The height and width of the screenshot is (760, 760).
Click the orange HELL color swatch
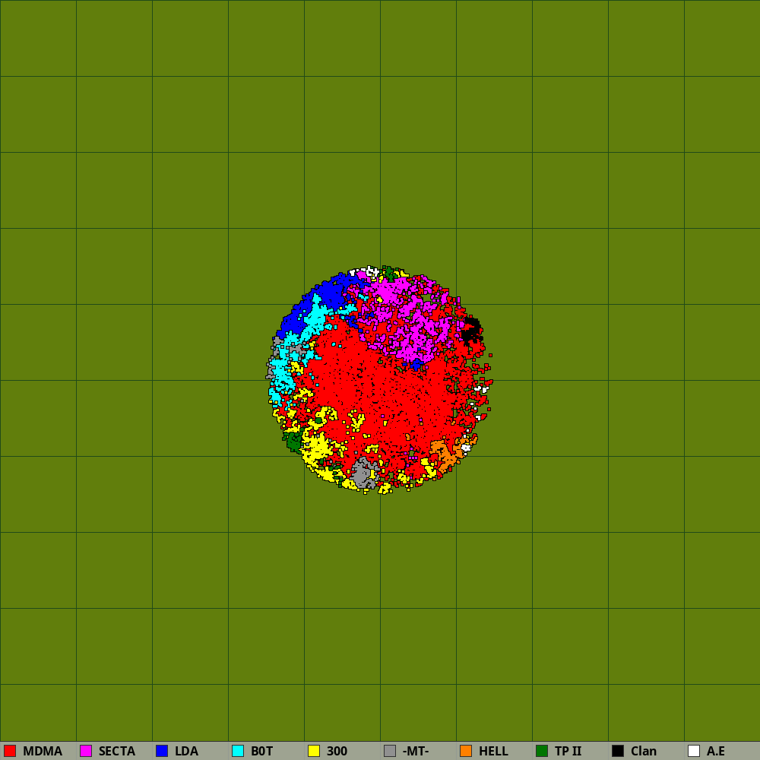click(466, 751)
